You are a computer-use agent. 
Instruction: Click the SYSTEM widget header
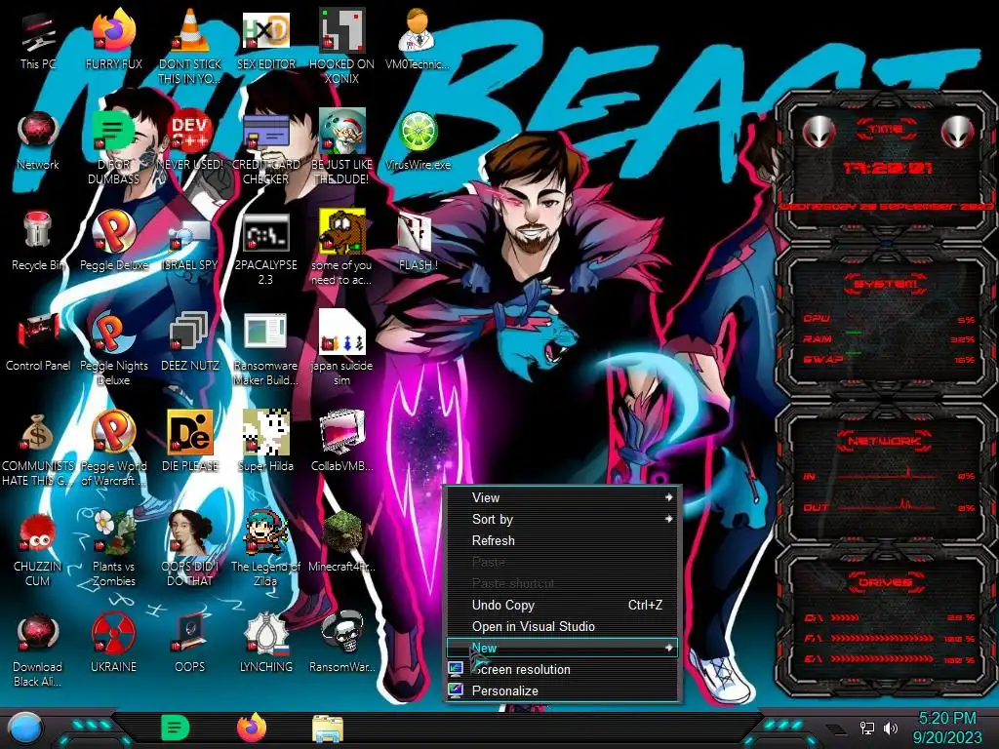[x=886, y=283]
